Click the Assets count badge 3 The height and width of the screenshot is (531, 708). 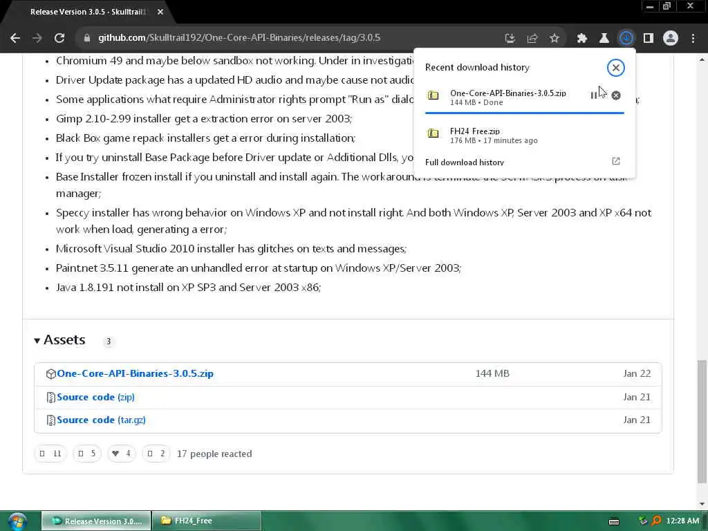[108, 342]
